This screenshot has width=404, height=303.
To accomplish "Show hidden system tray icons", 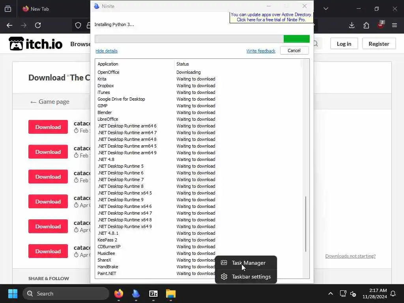I will click(x=331, y=294).
